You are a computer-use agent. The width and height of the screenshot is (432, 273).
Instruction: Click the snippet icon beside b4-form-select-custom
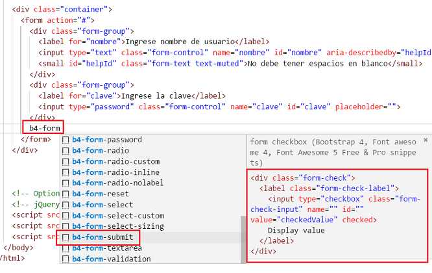pyautogui.click(x=66, y=216)
